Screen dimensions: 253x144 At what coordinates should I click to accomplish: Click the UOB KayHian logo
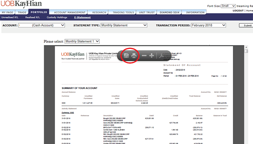click(21, 4)
